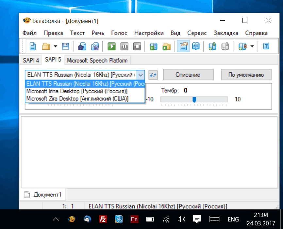Click the open file folder icon
283x229 pixels.
point(45,46)
